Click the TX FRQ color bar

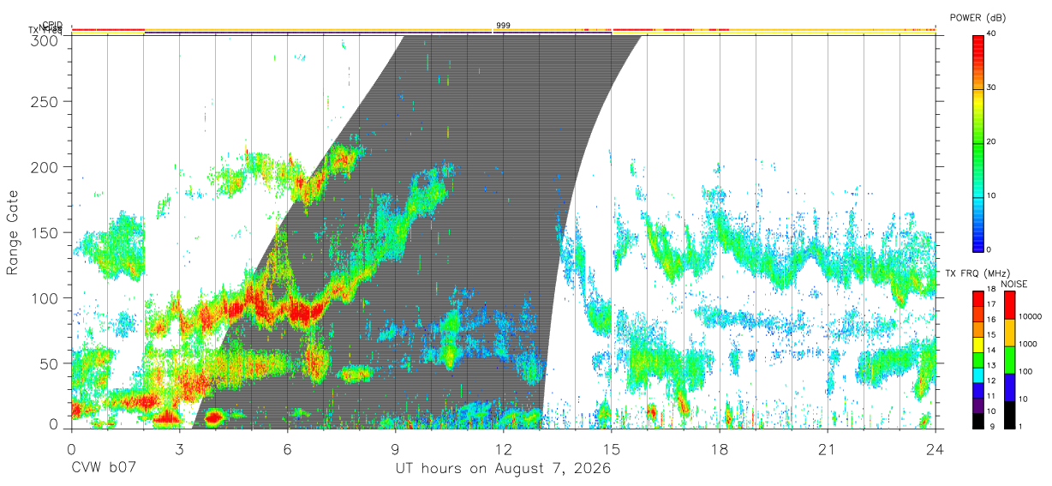pyautogui.click(x=977, y=360)
